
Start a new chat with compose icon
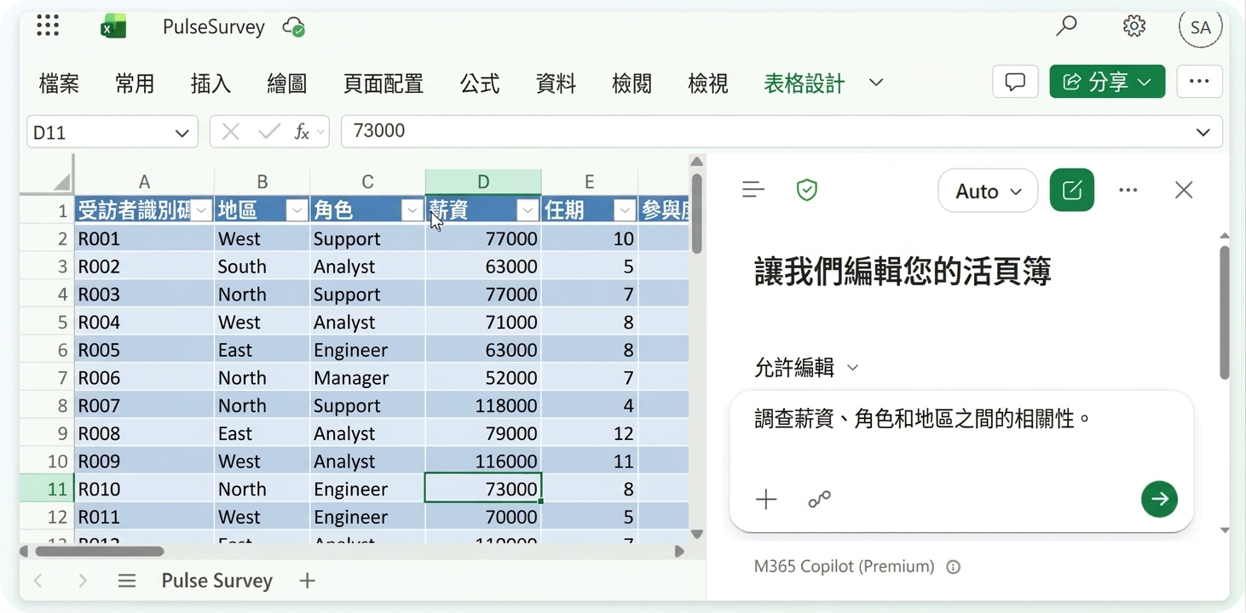tap(1072, 190)
